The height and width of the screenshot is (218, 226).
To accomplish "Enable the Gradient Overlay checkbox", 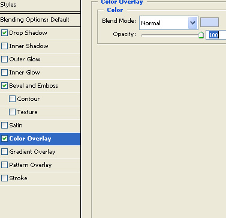I will pyautogui.click(x=4, y=151).
